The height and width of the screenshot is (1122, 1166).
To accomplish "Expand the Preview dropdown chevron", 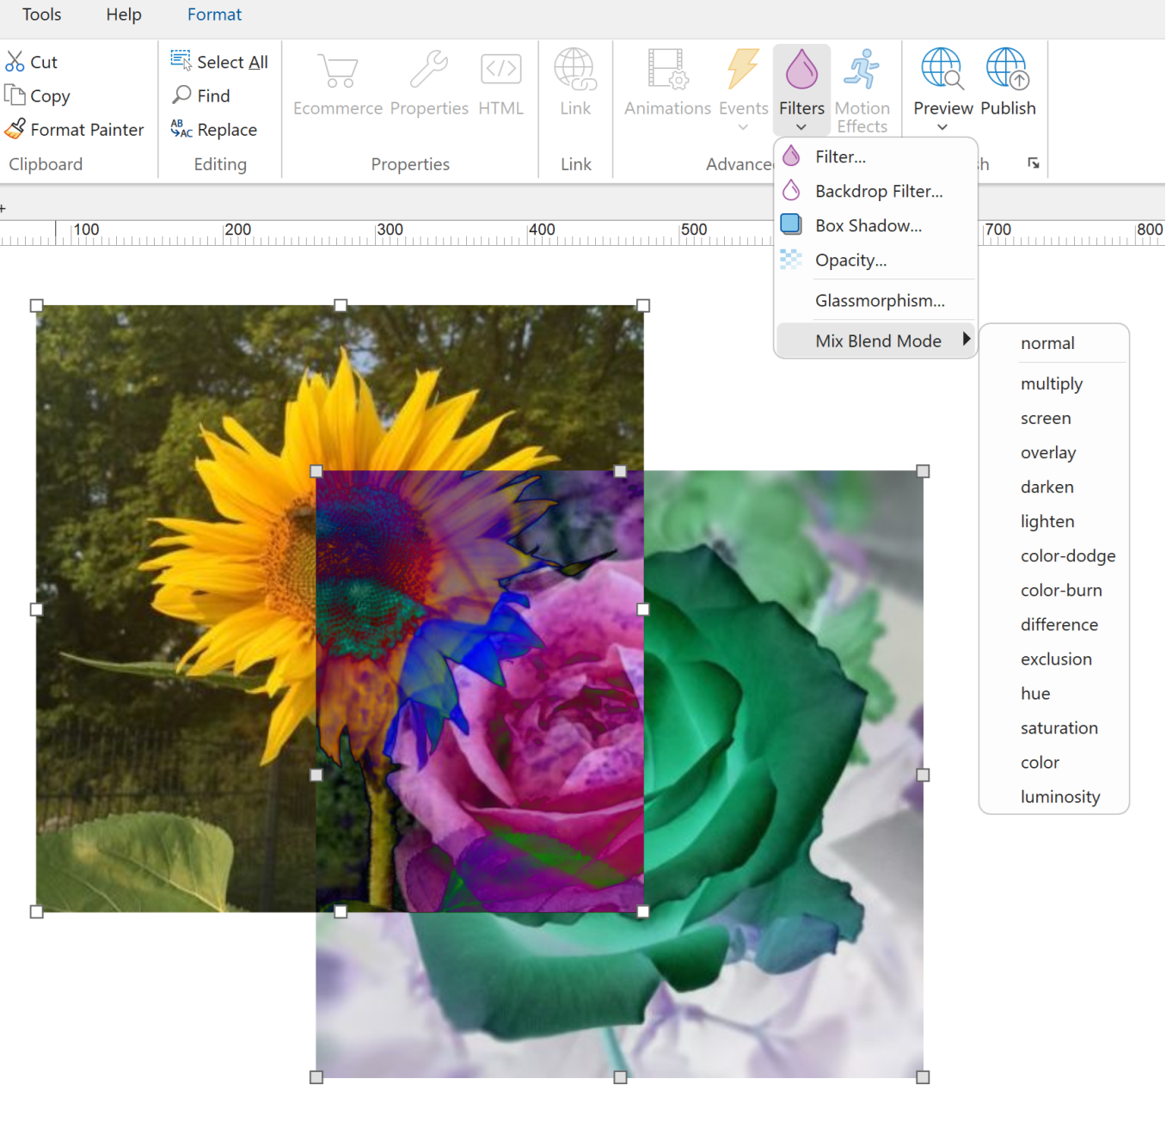I will (x=942, y=127).
